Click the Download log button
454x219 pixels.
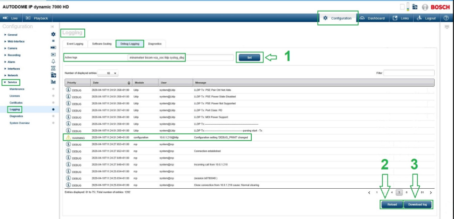click(x=418, y=204)
